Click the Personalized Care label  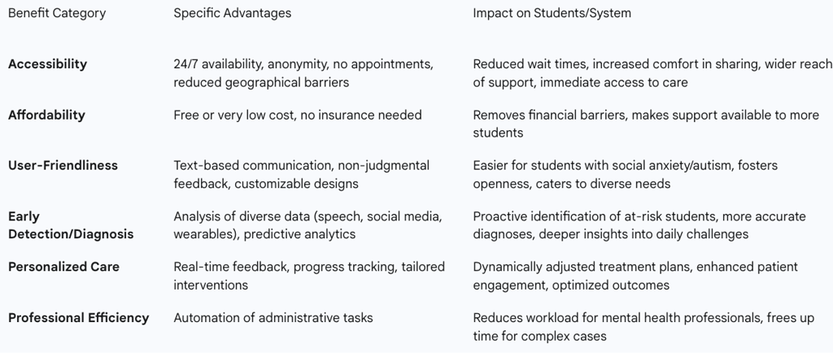pyautogui.click(x=63, y=267)
